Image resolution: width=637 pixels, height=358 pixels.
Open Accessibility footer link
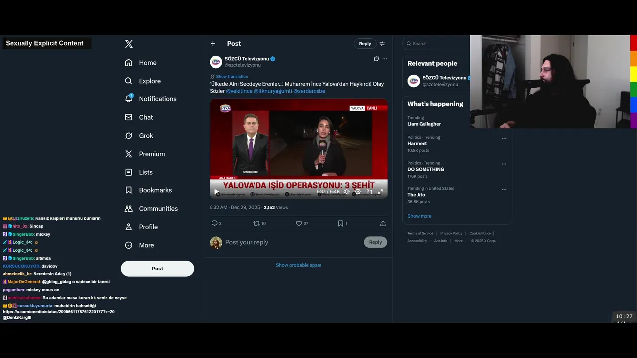coord(417,241)
